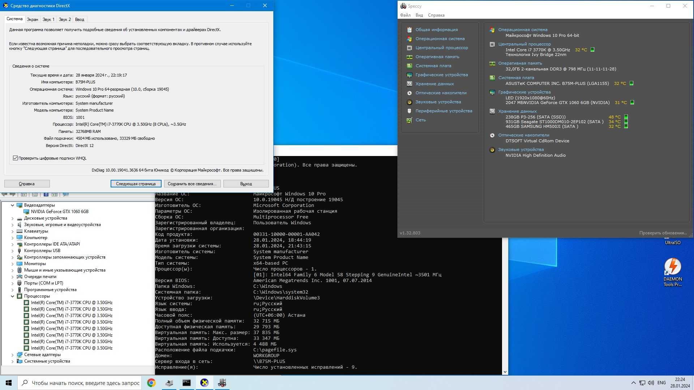Switch to Звук 2 tab in DxDiag
This screenshot has height=390, width=694.
click(x=65, y=19)
